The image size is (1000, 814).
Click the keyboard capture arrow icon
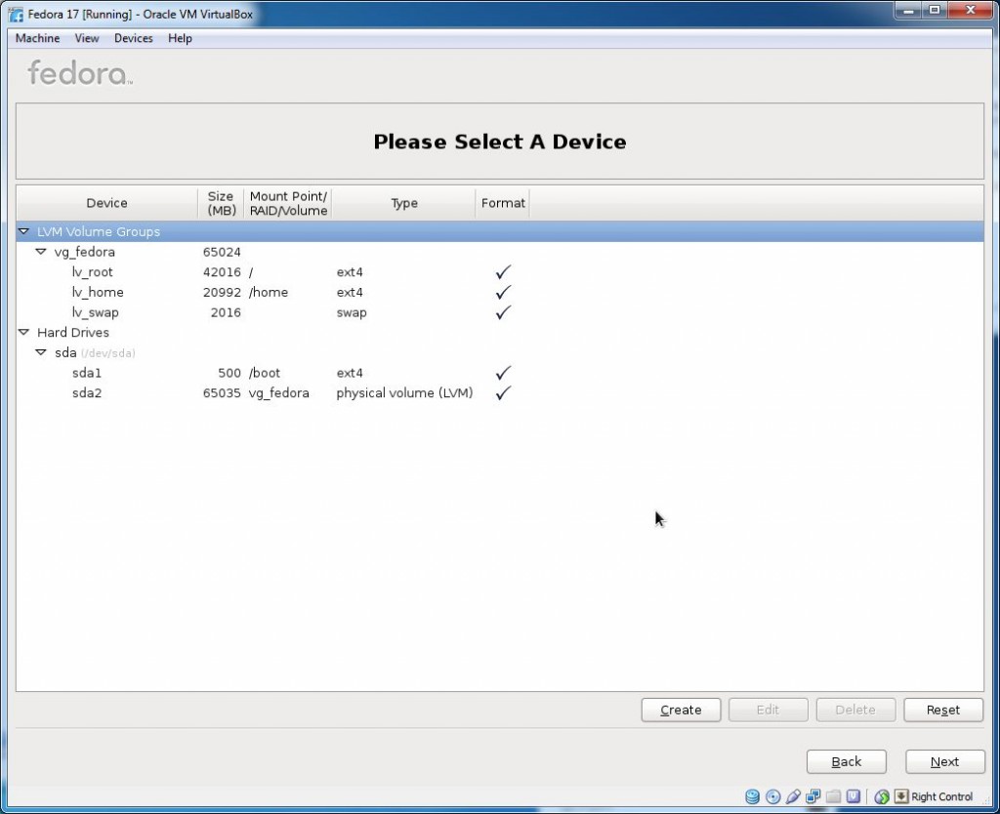pos(901,796)
